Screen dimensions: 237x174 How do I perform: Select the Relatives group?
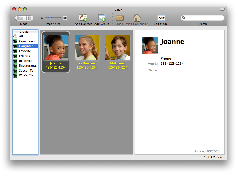pyautogui.click(x=25, y=61)
